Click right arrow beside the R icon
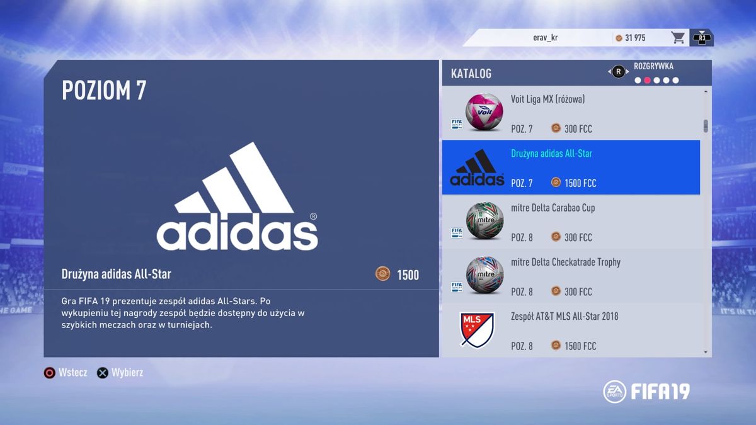The height and width of the screenshot is (425, 756). tap(627, 72)
